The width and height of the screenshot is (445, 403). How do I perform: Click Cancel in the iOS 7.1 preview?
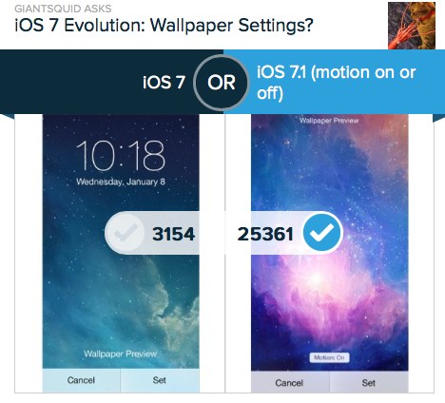click(x=290, y=383)
